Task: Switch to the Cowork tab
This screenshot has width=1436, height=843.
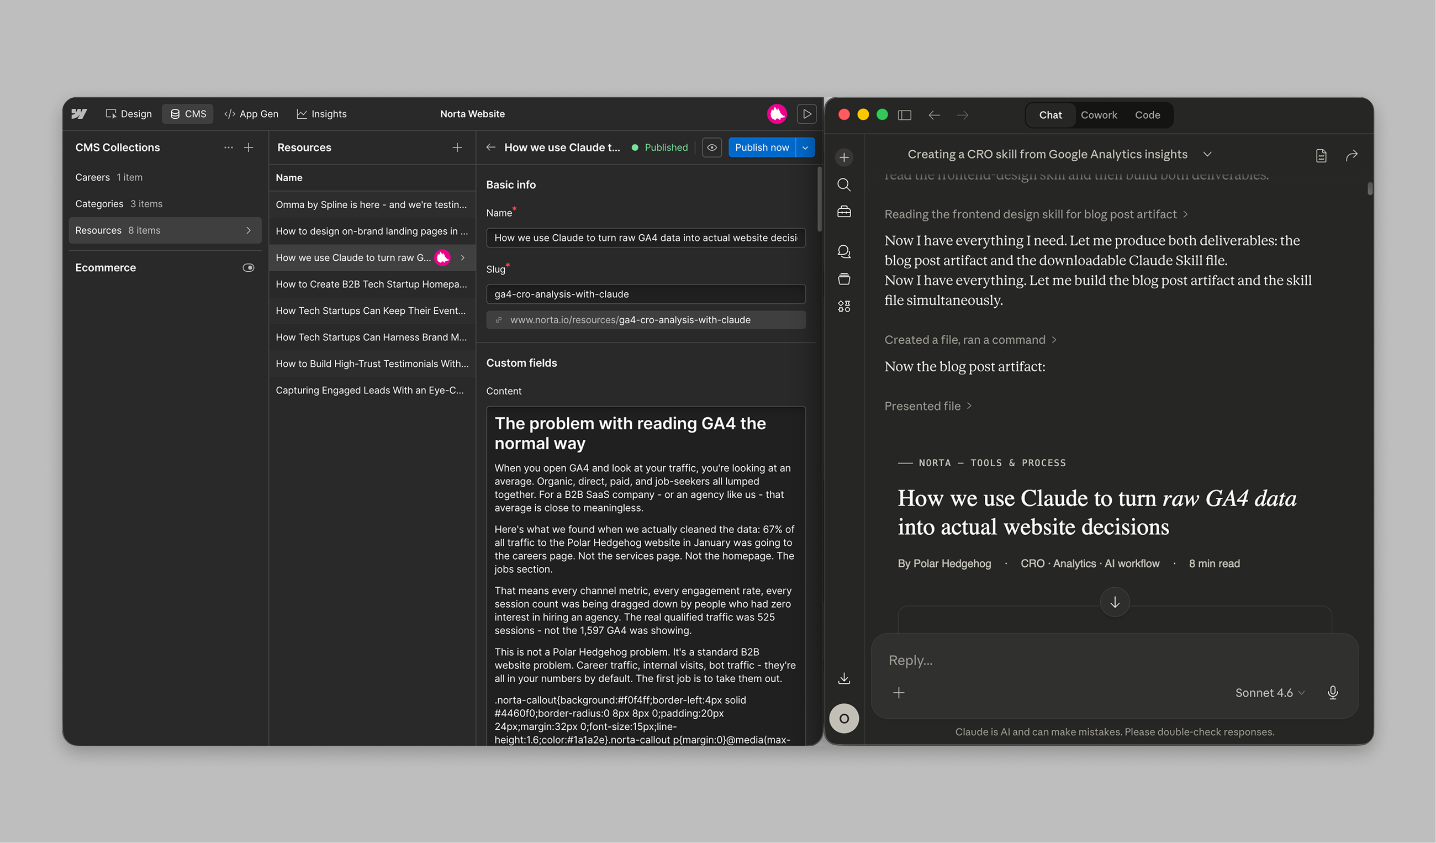Action: click(x=1099, y=114)
